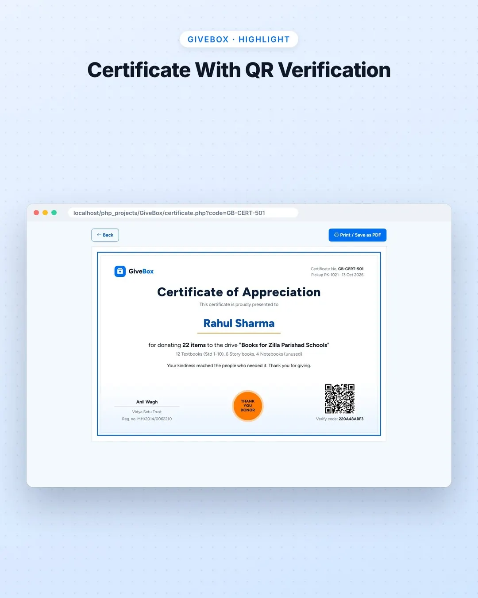Image resolution: width=478 pixels, height=598 pixels.
Task: Click the green maximize window dot
Action: pos(54,213)
